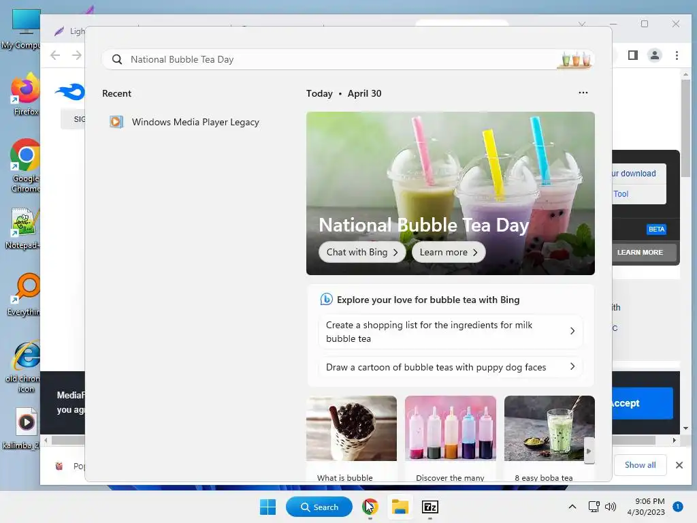This screenshot has height=523, width=697.
Task: Click the blue Accept button in browser
Action: point(643,403)
